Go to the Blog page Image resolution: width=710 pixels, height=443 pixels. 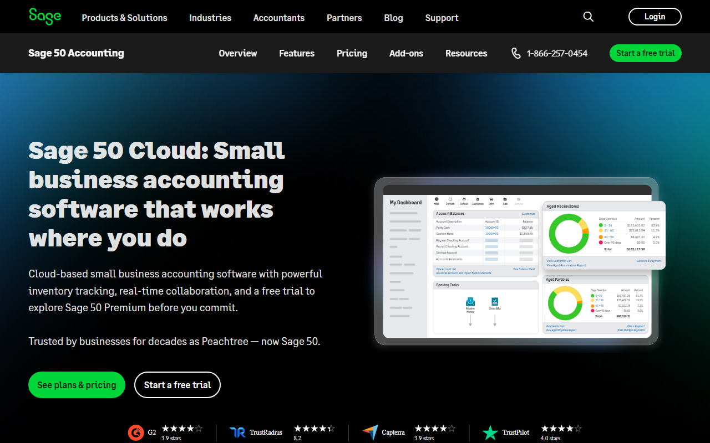pos(393,18)
